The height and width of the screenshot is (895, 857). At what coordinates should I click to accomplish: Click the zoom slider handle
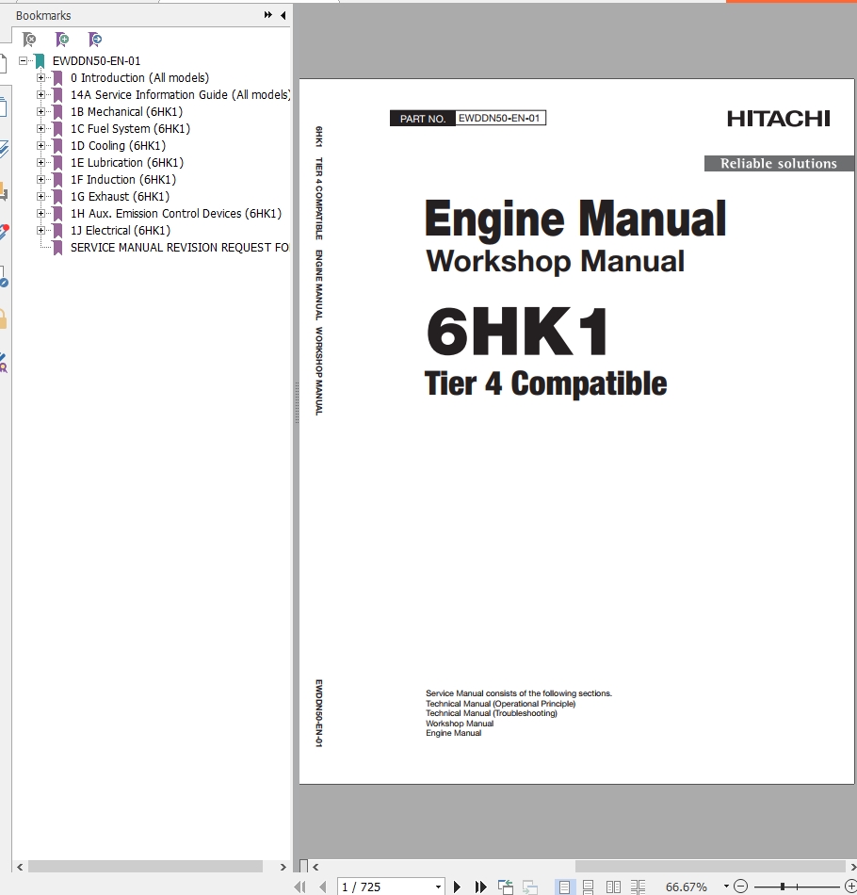[x=783, y=887]
